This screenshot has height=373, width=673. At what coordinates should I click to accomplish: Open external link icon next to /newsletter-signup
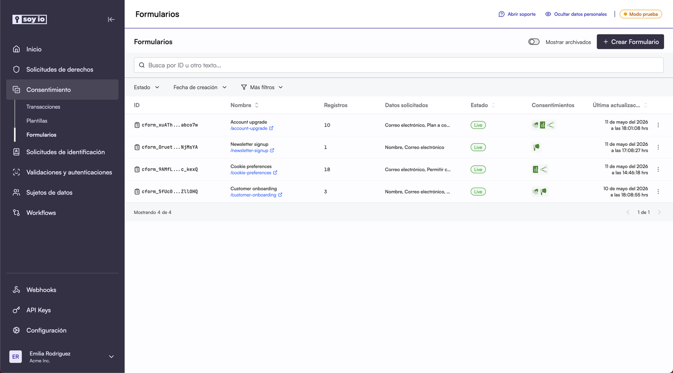(272, 150)
